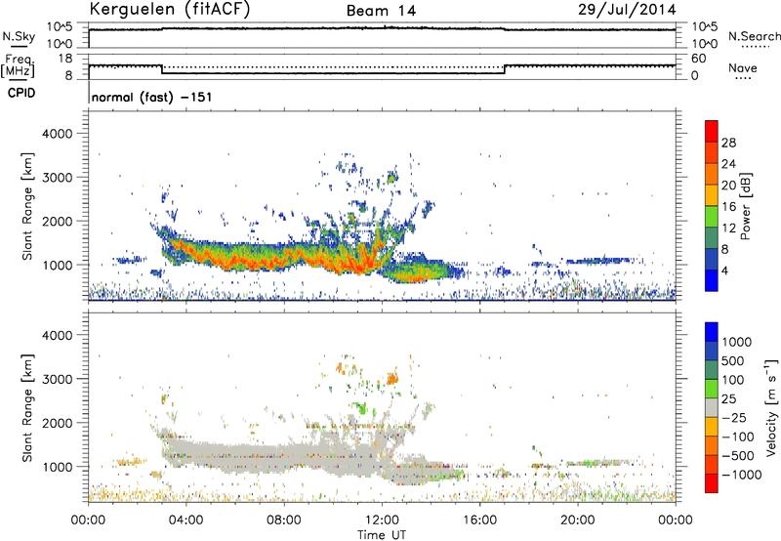Image resolution: width=781 pixels, height=541 pixels.
Task: Click the "2000" range tick on velocity panel
Action: [x=58, y=423]
